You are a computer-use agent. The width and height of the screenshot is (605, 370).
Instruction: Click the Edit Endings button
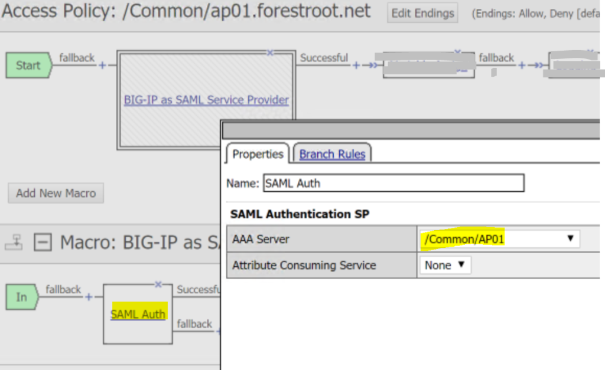[422, 13]
